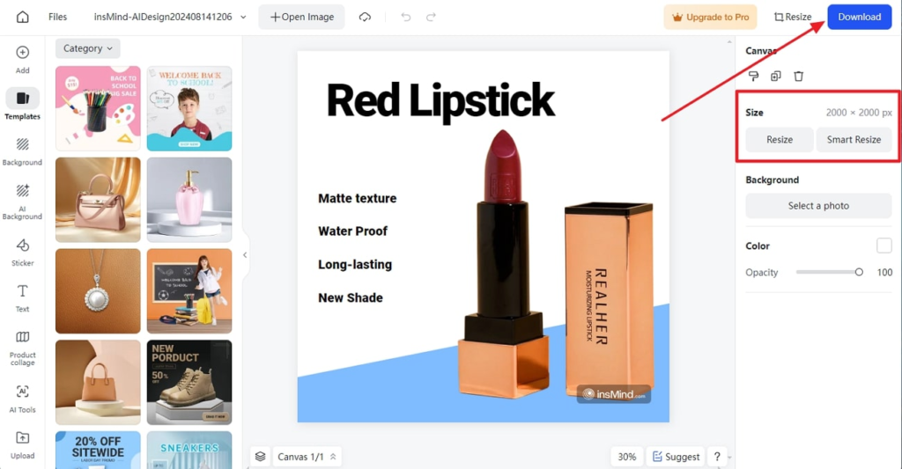Select the Matte texture text
Image resolution: width=902 pixels, height=469 pixels.
click(358, 198)
